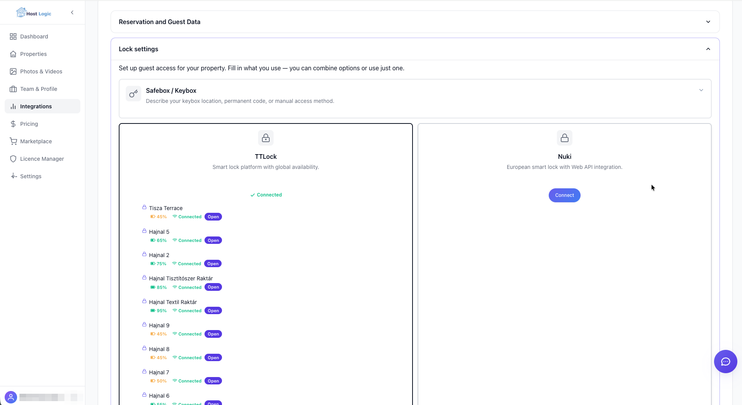Click the TTLock card title

coord(266,156)
